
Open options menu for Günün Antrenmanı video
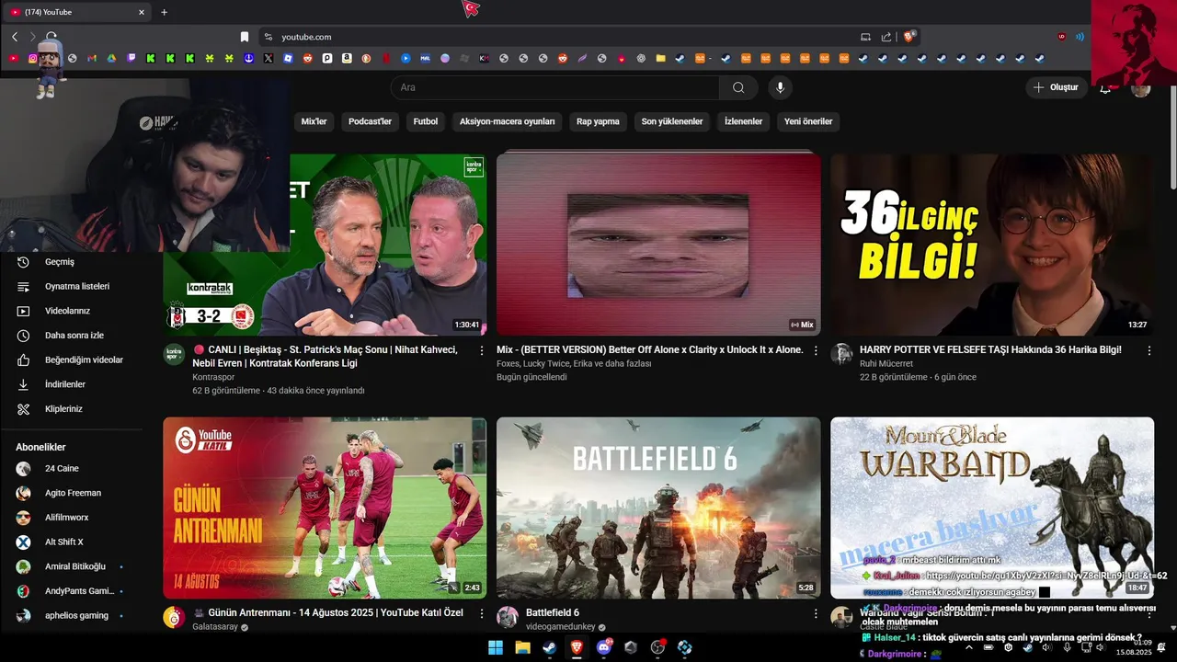tap(482, 613)
